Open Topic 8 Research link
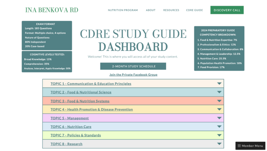 [66, 144]
